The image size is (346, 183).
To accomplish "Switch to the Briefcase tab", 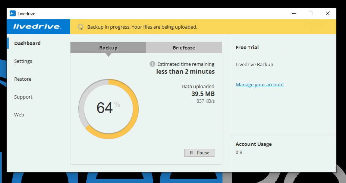I will (x=184, y=48).
